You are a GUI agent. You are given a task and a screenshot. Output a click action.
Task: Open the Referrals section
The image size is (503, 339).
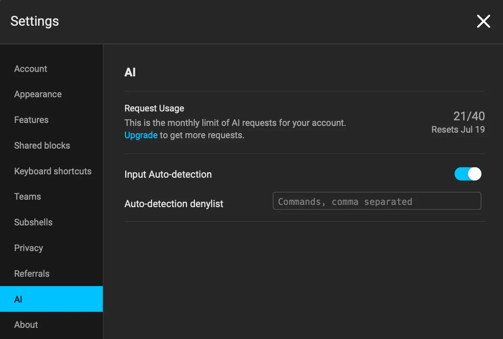pyautogui.click(x=51, y=274)
